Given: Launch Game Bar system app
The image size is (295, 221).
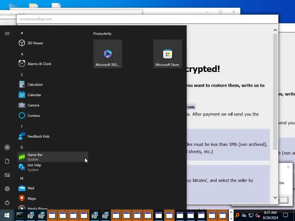Looking at the screenshot, I should point(53,157).
